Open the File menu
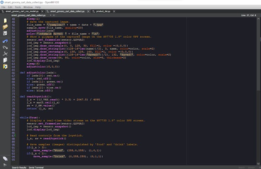 pyautogui.click(x=4, y=7)
